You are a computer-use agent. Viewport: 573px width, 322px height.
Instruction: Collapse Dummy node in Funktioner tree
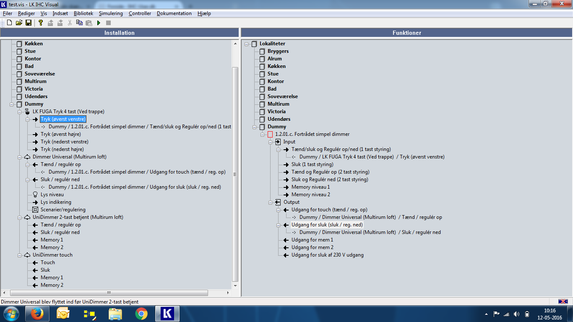pyautogui.click(x=255, y=127)
